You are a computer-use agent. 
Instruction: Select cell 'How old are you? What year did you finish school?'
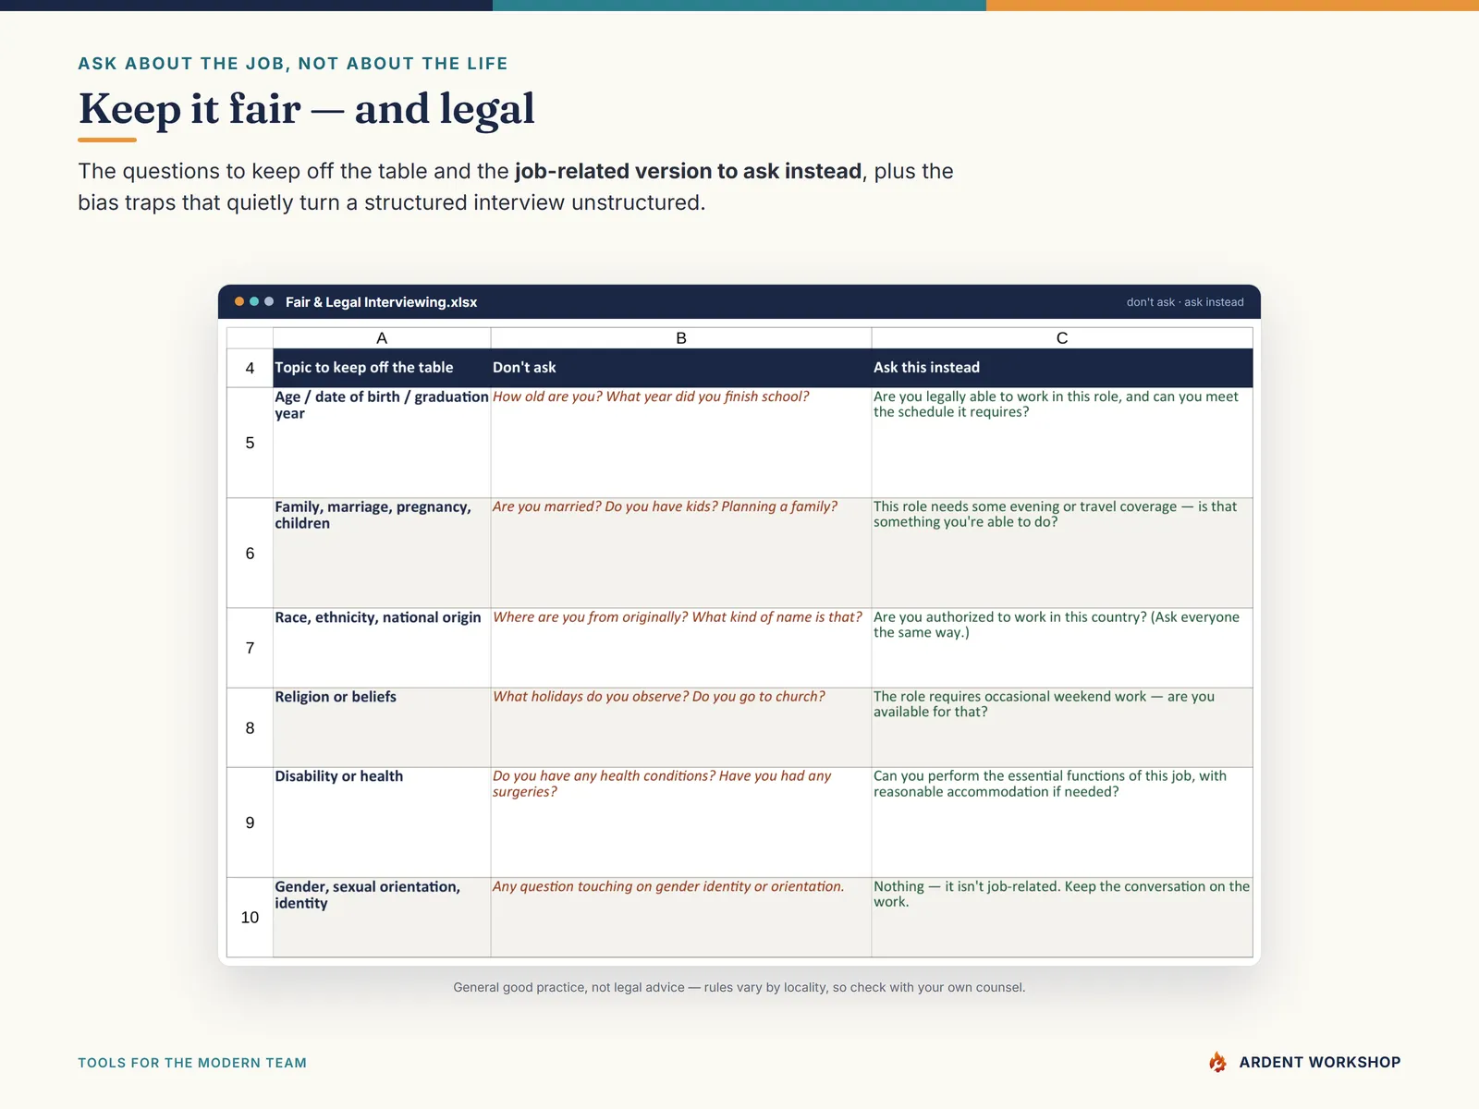click(681, 443)
